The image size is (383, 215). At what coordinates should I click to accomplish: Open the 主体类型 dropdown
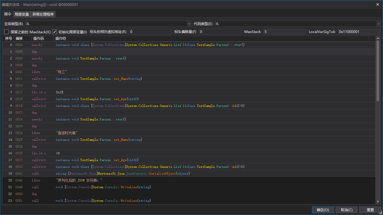pos(189,24)
